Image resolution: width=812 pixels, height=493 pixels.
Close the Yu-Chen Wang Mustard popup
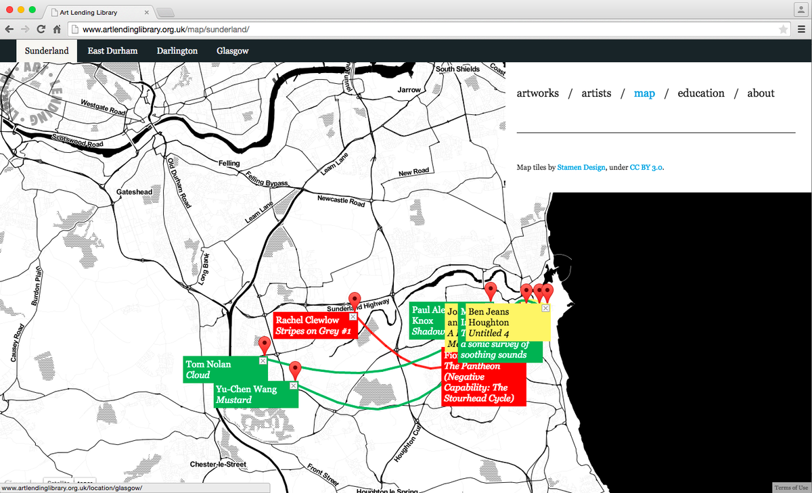[x=293, y=385]
